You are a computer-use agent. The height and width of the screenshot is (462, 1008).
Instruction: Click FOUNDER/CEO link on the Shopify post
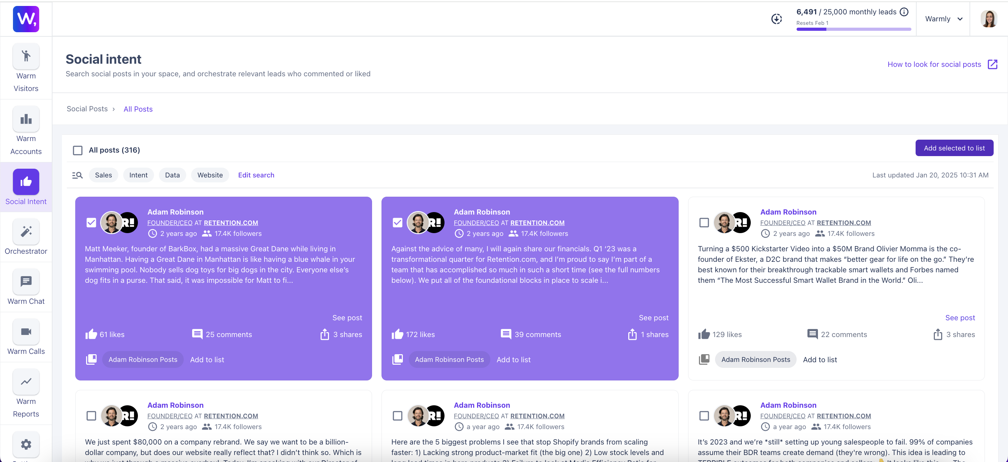tap(476, 416)
